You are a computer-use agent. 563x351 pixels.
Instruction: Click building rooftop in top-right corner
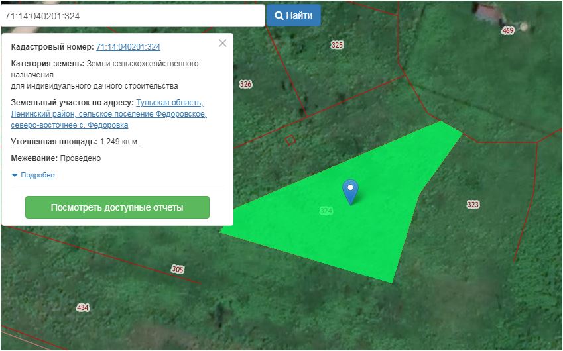[x=489, y=12]
